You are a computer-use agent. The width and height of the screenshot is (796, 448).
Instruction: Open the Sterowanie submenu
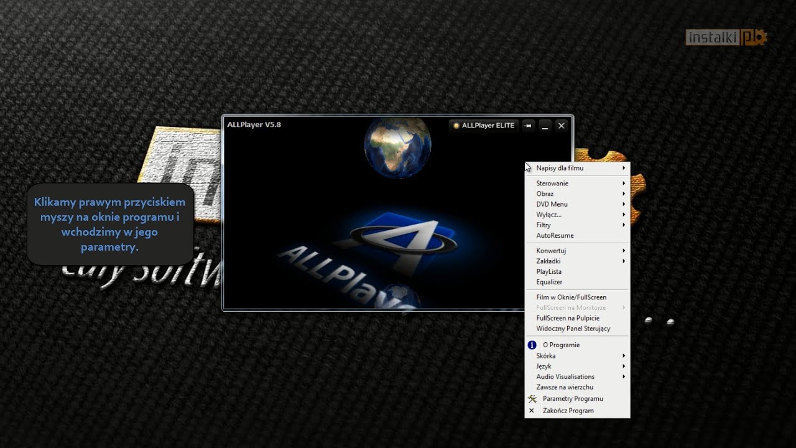577,184
